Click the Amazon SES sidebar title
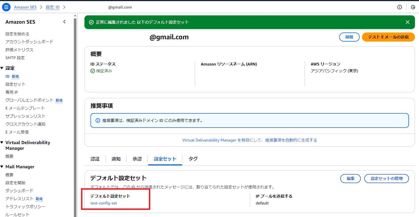Image resolution: width=419 pixels, height=217 pixels. (x=20, y=22)
